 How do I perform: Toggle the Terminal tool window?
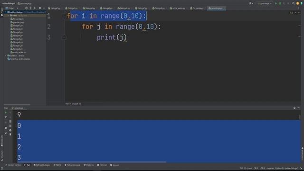102,165
